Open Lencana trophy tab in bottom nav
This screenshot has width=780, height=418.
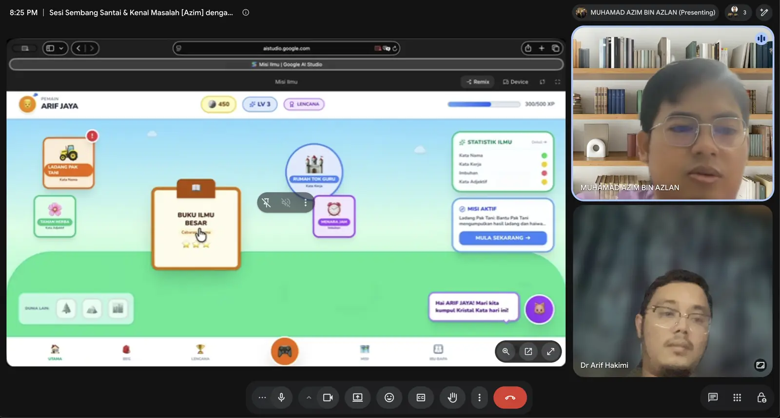(200, 352)
